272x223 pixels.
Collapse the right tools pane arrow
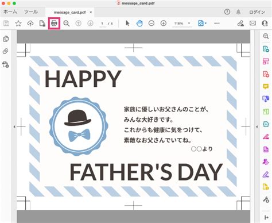coord(257,126)
